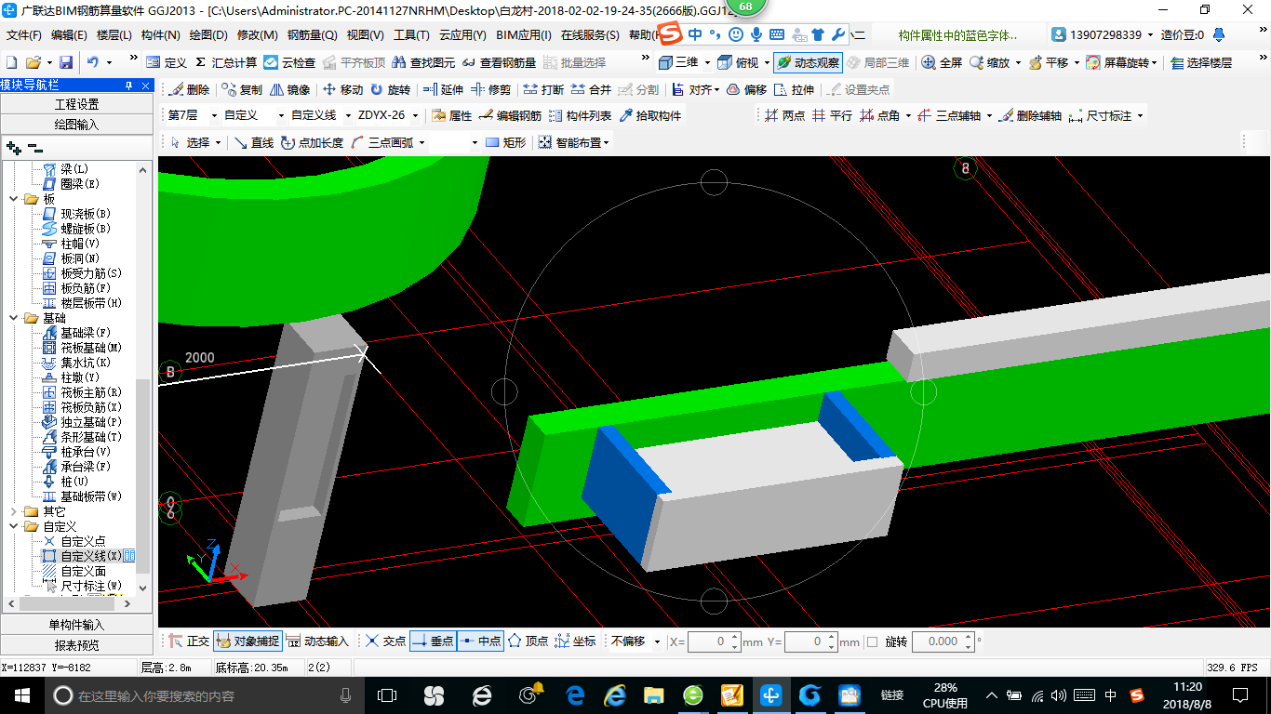Toggle 交点 intersection snap
The image size is (1271, 714).
(x=385, y=641)
